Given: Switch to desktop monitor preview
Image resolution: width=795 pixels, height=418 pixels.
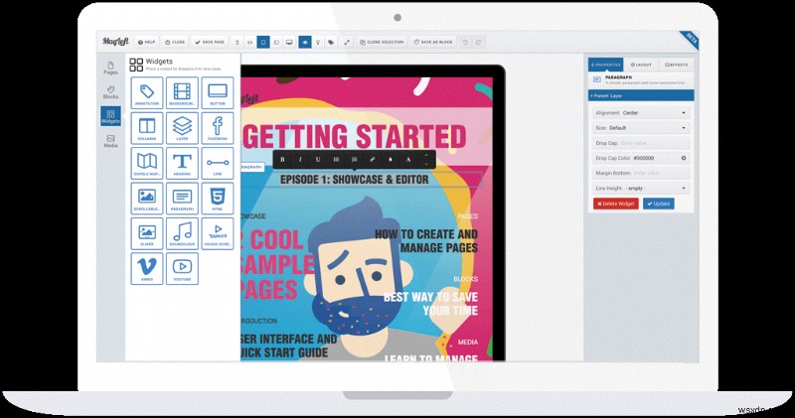Looking at the screenshot, I should [289, 42].
